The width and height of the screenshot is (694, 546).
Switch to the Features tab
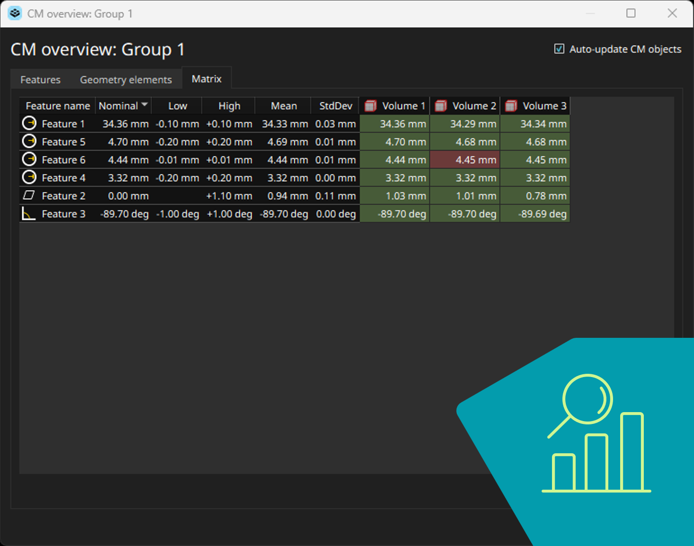pyautogui.click(x=41, y=80)
